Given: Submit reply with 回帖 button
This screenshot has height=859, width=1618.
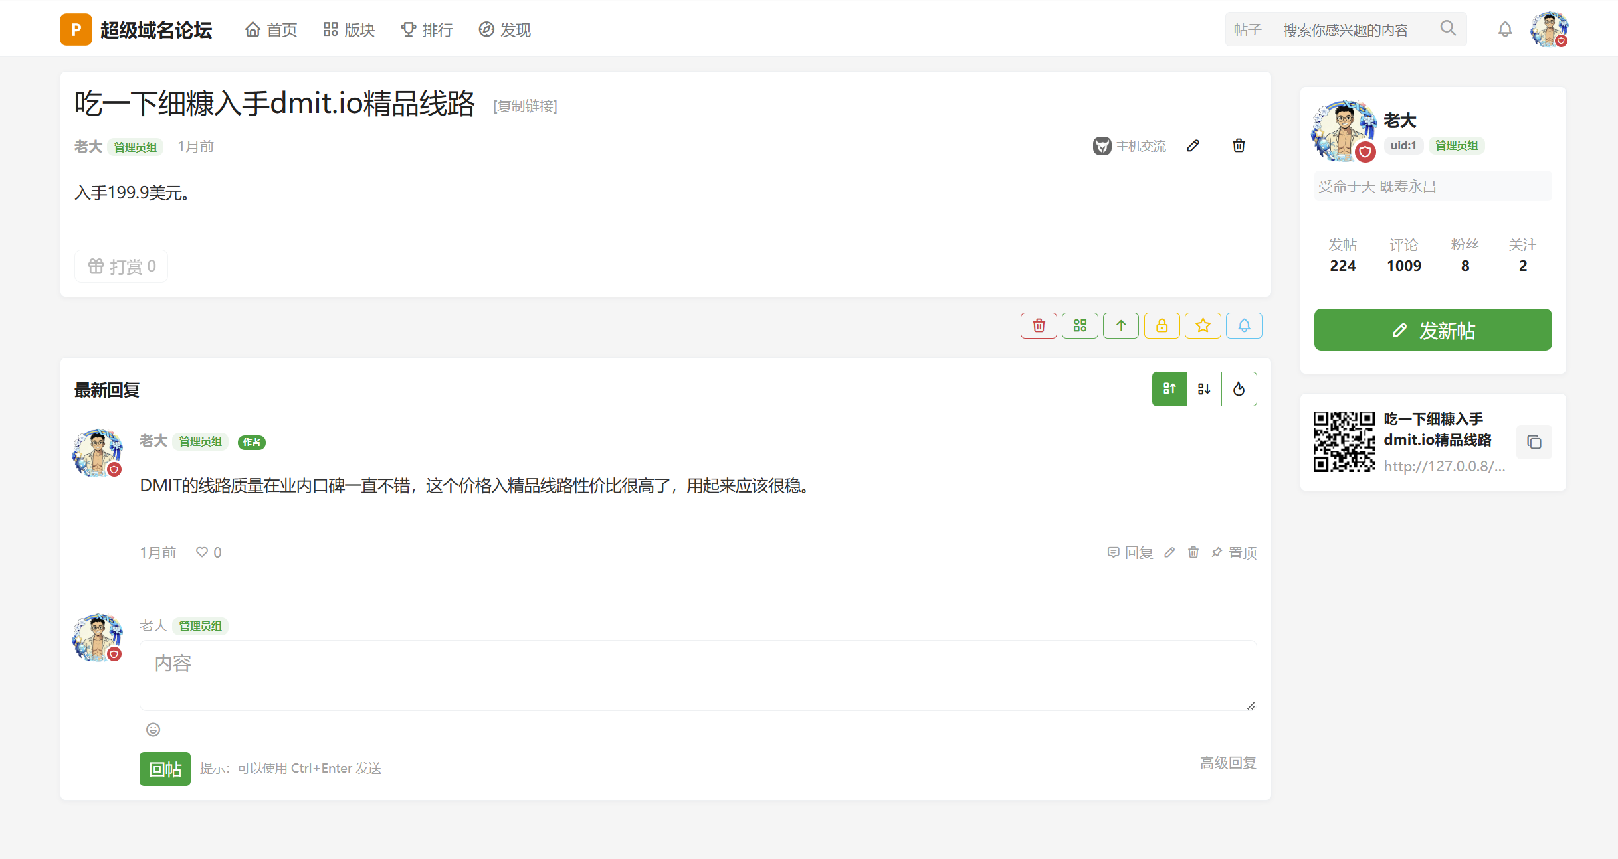Looking at the screenshot, I should [x=165, y=769].
